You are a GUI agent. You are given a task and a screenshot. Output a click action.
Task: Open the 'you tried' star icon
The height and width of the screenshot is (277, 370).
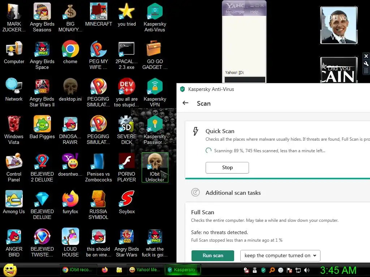click(127, 14)
